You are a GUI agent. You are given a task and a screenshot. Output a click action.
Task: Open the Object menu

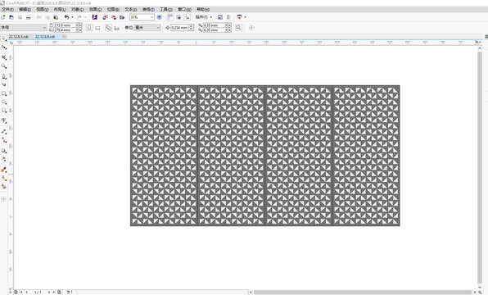(x=78, y=10)
